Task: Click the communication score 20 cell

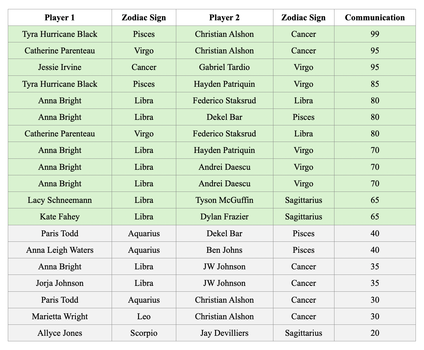Action: click(375, 333)
